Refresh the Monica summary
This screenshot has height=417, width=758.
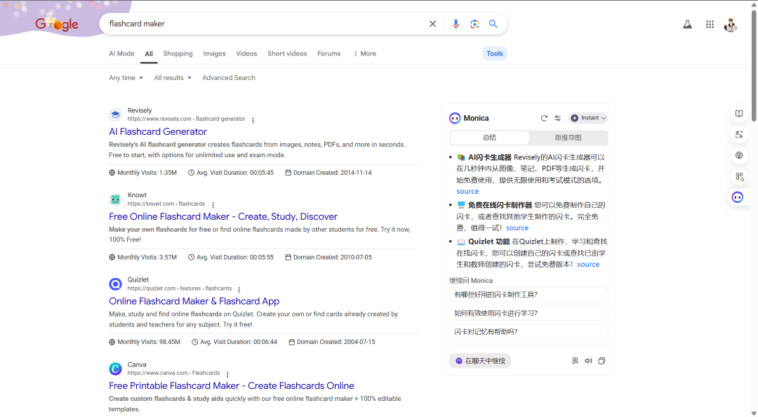point(544,118)
